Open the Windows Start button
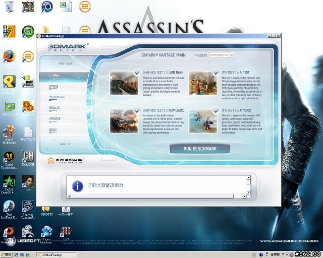323x258 pixels. click(6, 254)
